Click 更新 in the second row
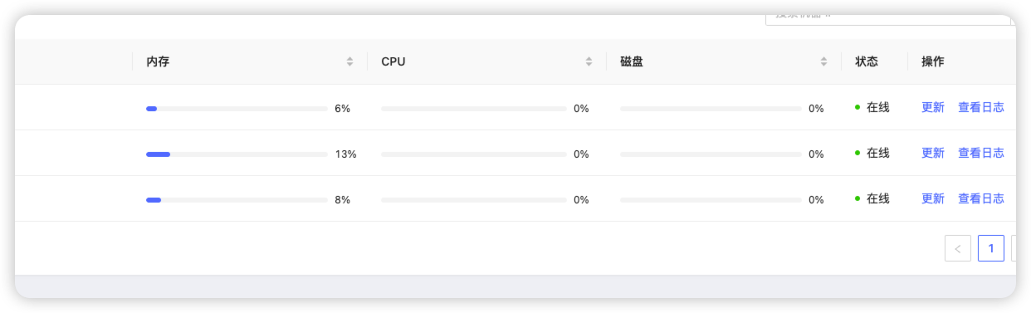The width and height of the screenshot is (1031, 313). pos(933,153)
